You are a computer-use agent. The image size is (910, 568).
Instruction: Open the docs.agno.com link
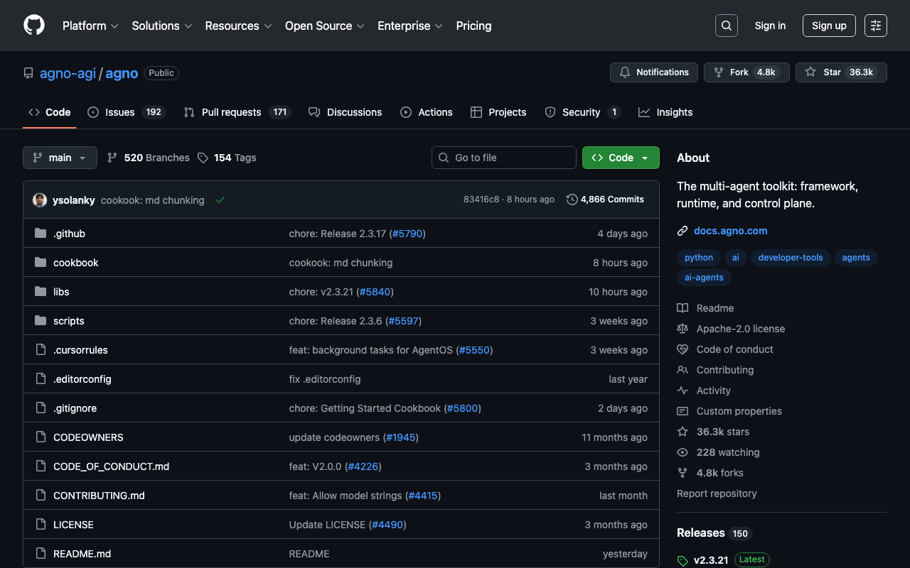[x=730, y=231]
